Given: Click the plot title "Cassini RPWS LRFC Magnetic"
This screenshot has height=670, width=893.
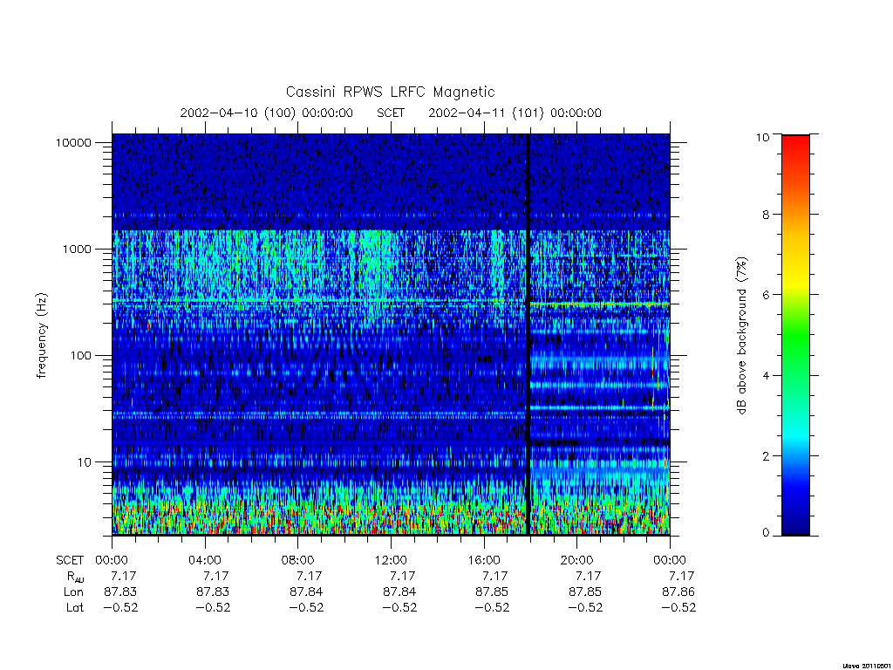Looking at the screenshot, I should coord(390,92).
